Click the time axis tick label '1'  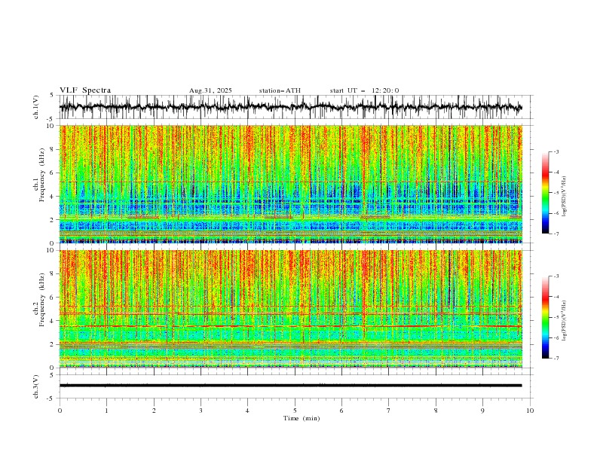point(106,411)
